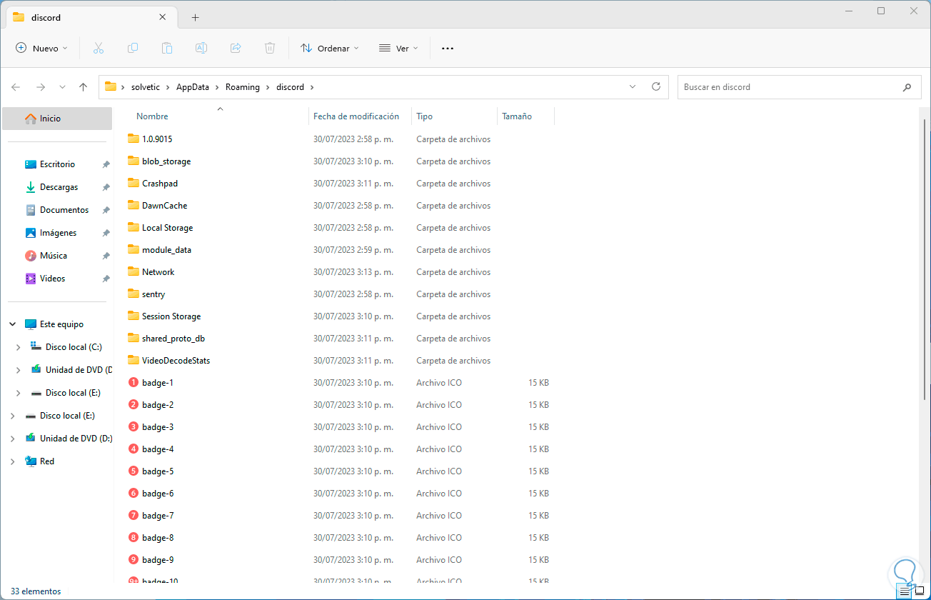
Task: Select the Network folder icon
Action: 134,271
